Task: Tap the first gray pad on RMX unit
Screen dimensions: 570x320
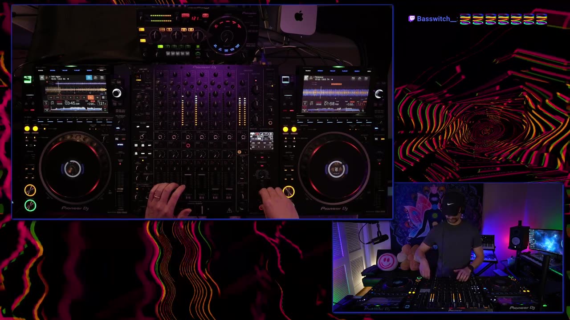Action: [x=169, y=54]
